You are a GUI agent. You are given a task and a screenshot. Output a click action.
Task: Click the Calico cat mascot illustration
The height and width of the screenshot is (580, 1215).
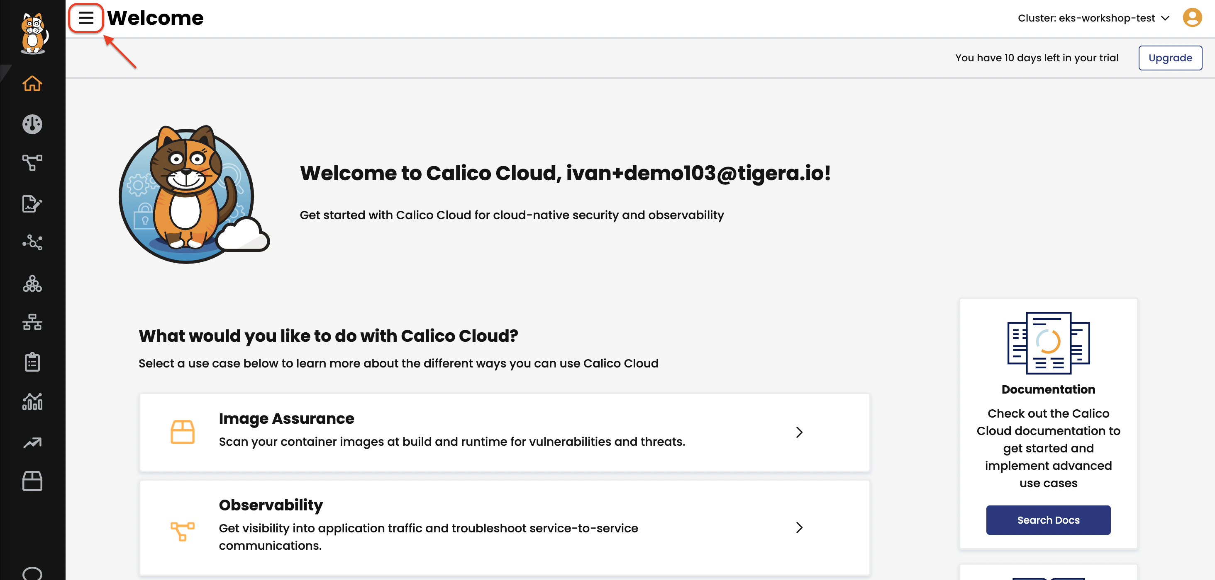pyautogui.click(x=194, y=194)
